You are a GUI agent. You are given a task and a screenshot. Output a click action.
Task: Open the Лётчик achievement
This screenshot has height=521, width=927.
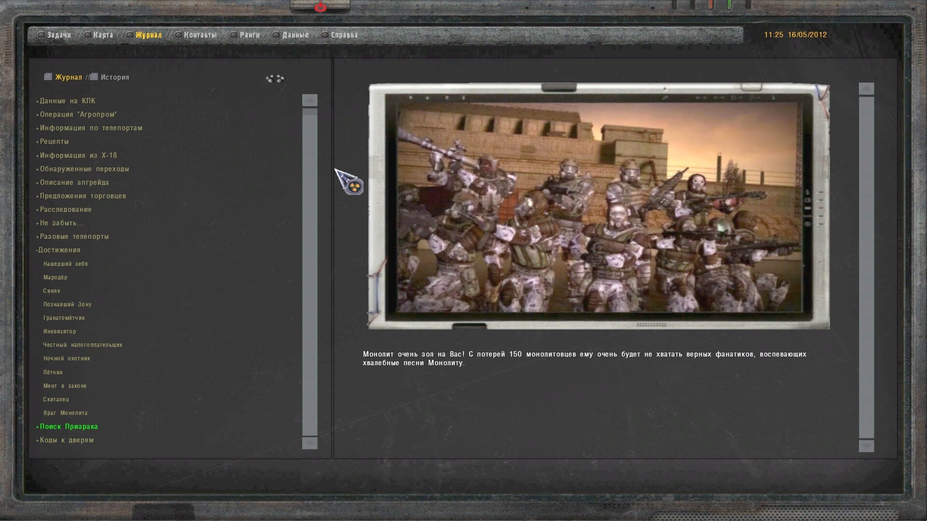point(53,372)
